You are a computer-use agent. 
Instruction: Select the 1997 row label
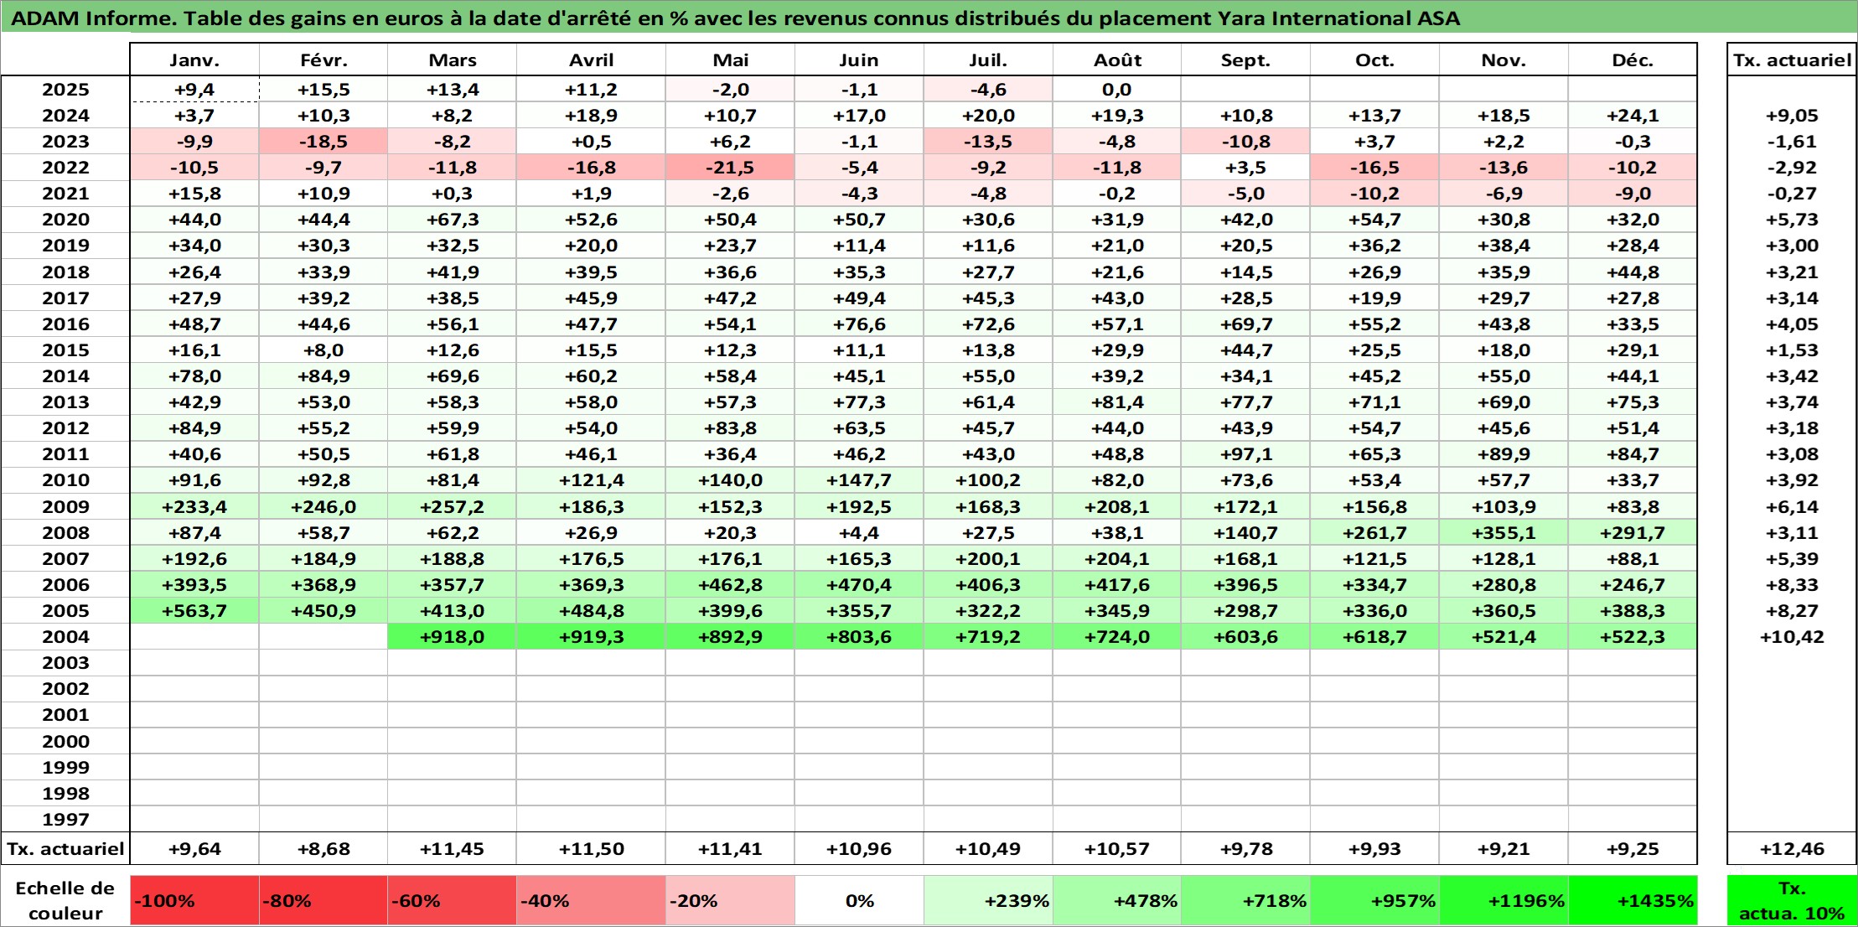[65, 820]
